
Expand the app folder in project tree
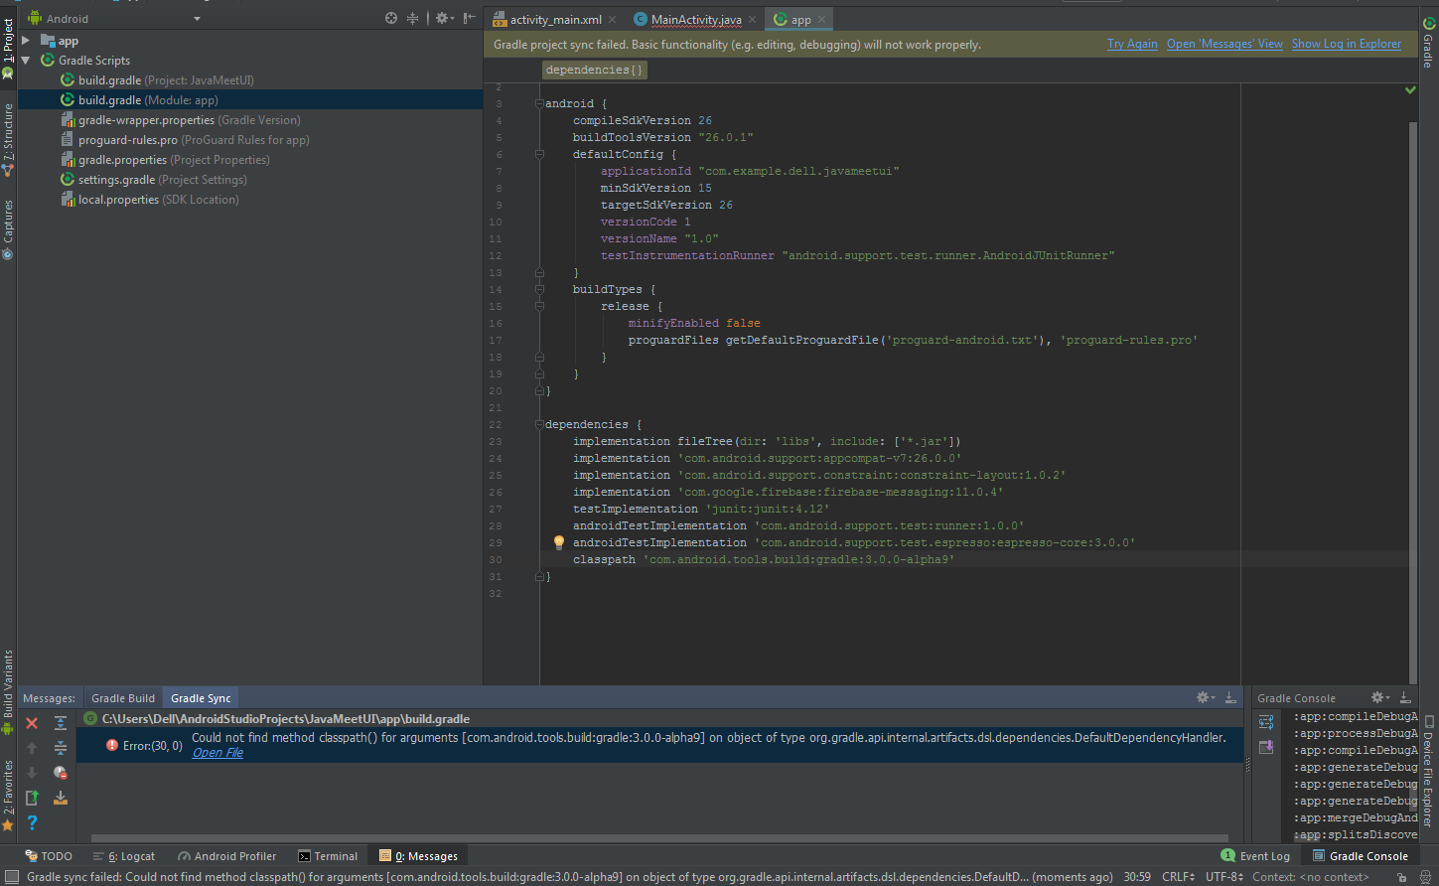pyautogui.click(x=26, y=41)
